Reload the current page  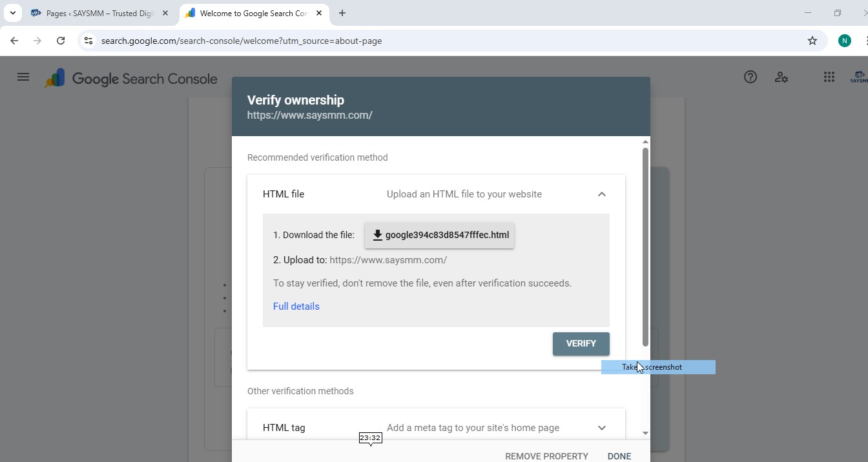pos(61,41)
